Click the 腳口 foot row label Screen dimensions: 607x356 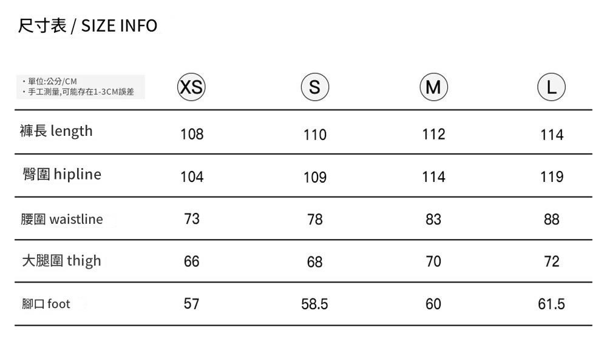tap(46, 304)
